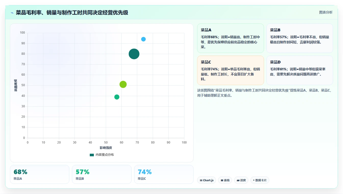Click the small green bubble at 39
This screenshot has height=194, width=343.
coord(117,97)
